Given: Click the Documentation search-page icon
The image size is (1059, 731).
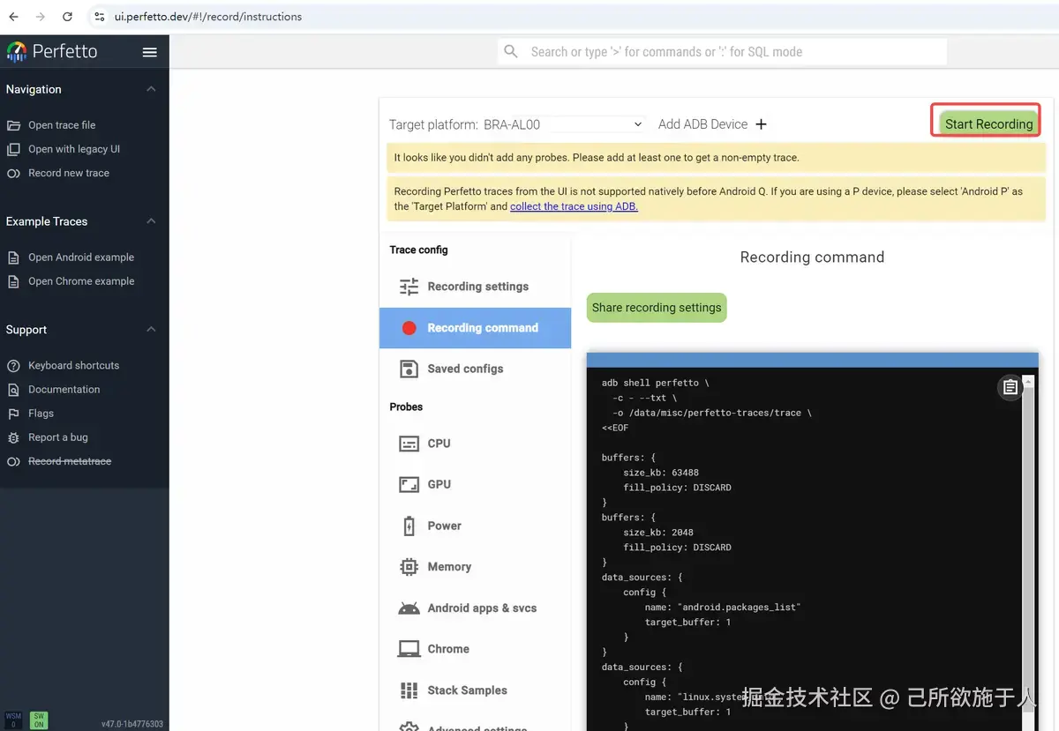Looking at the screenshot, I should (13, 389).
